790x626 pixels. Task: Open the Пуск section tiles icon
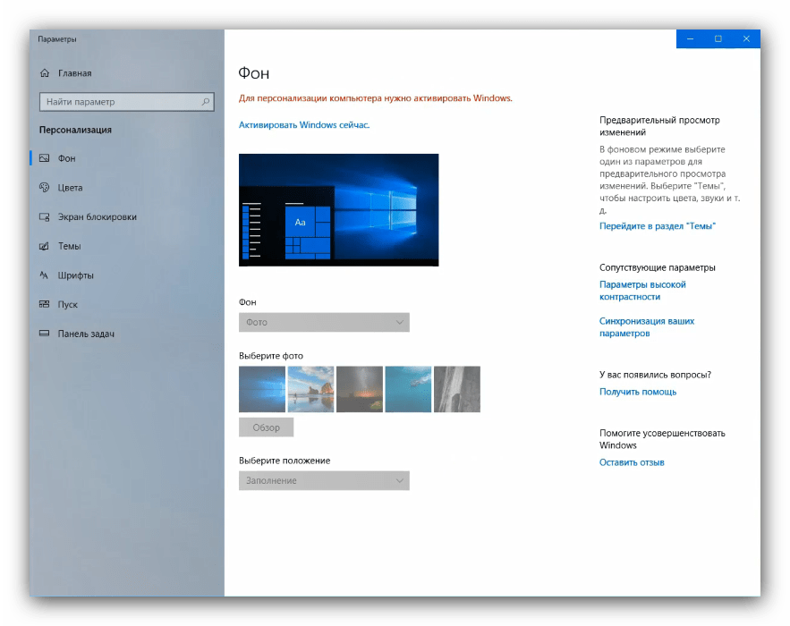(44, 304)
